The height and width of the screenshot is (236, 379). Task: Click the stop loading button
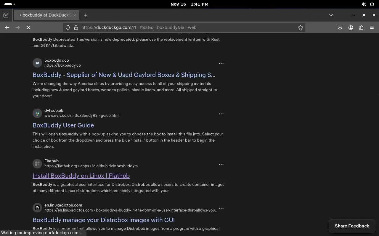coord(28,27)
